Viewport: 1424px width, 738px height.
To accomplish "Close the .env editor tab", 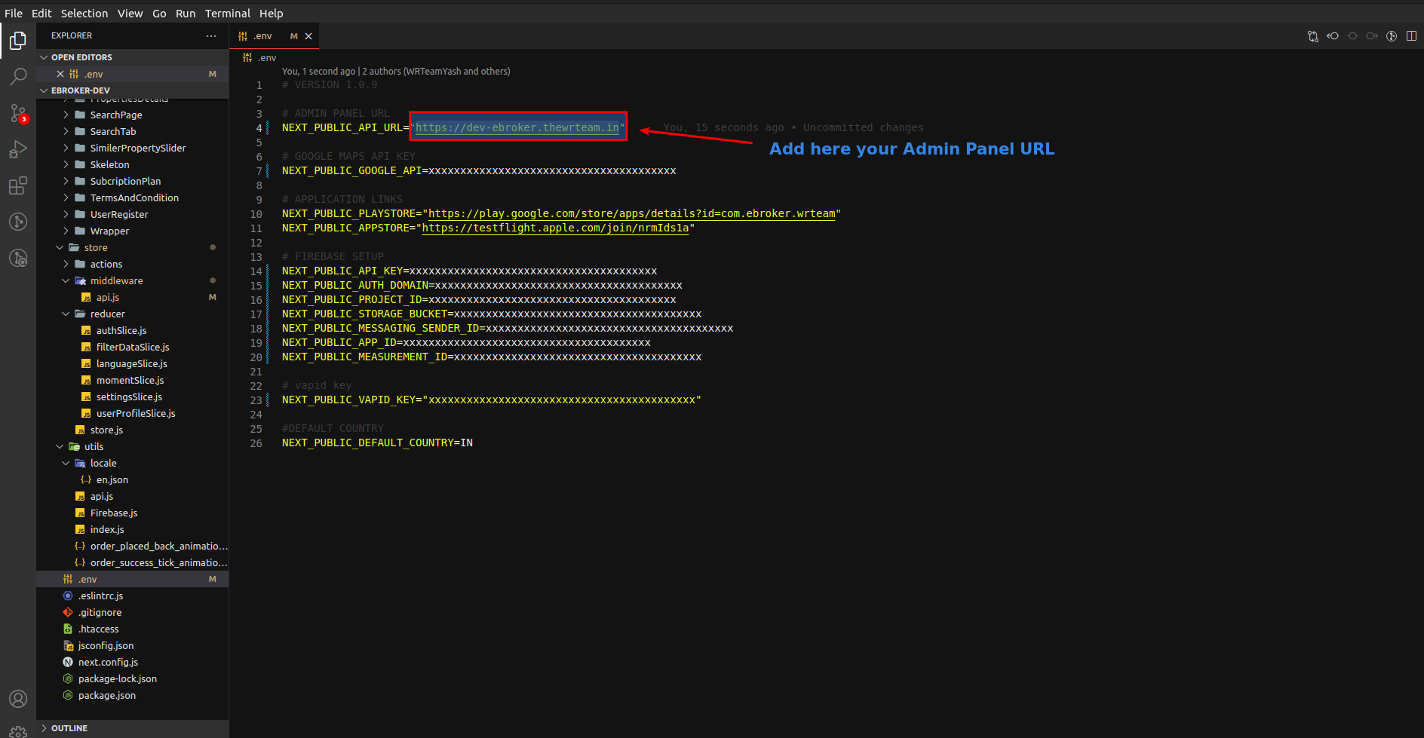I will [308, 36].
